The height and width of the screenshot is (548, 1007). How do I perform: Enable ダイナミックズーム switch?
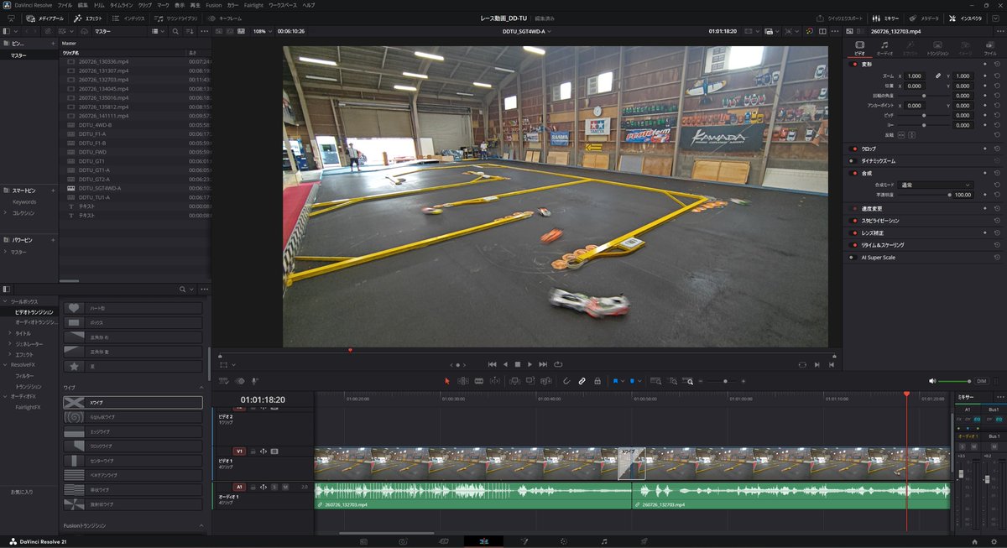(x=853, y=160)
